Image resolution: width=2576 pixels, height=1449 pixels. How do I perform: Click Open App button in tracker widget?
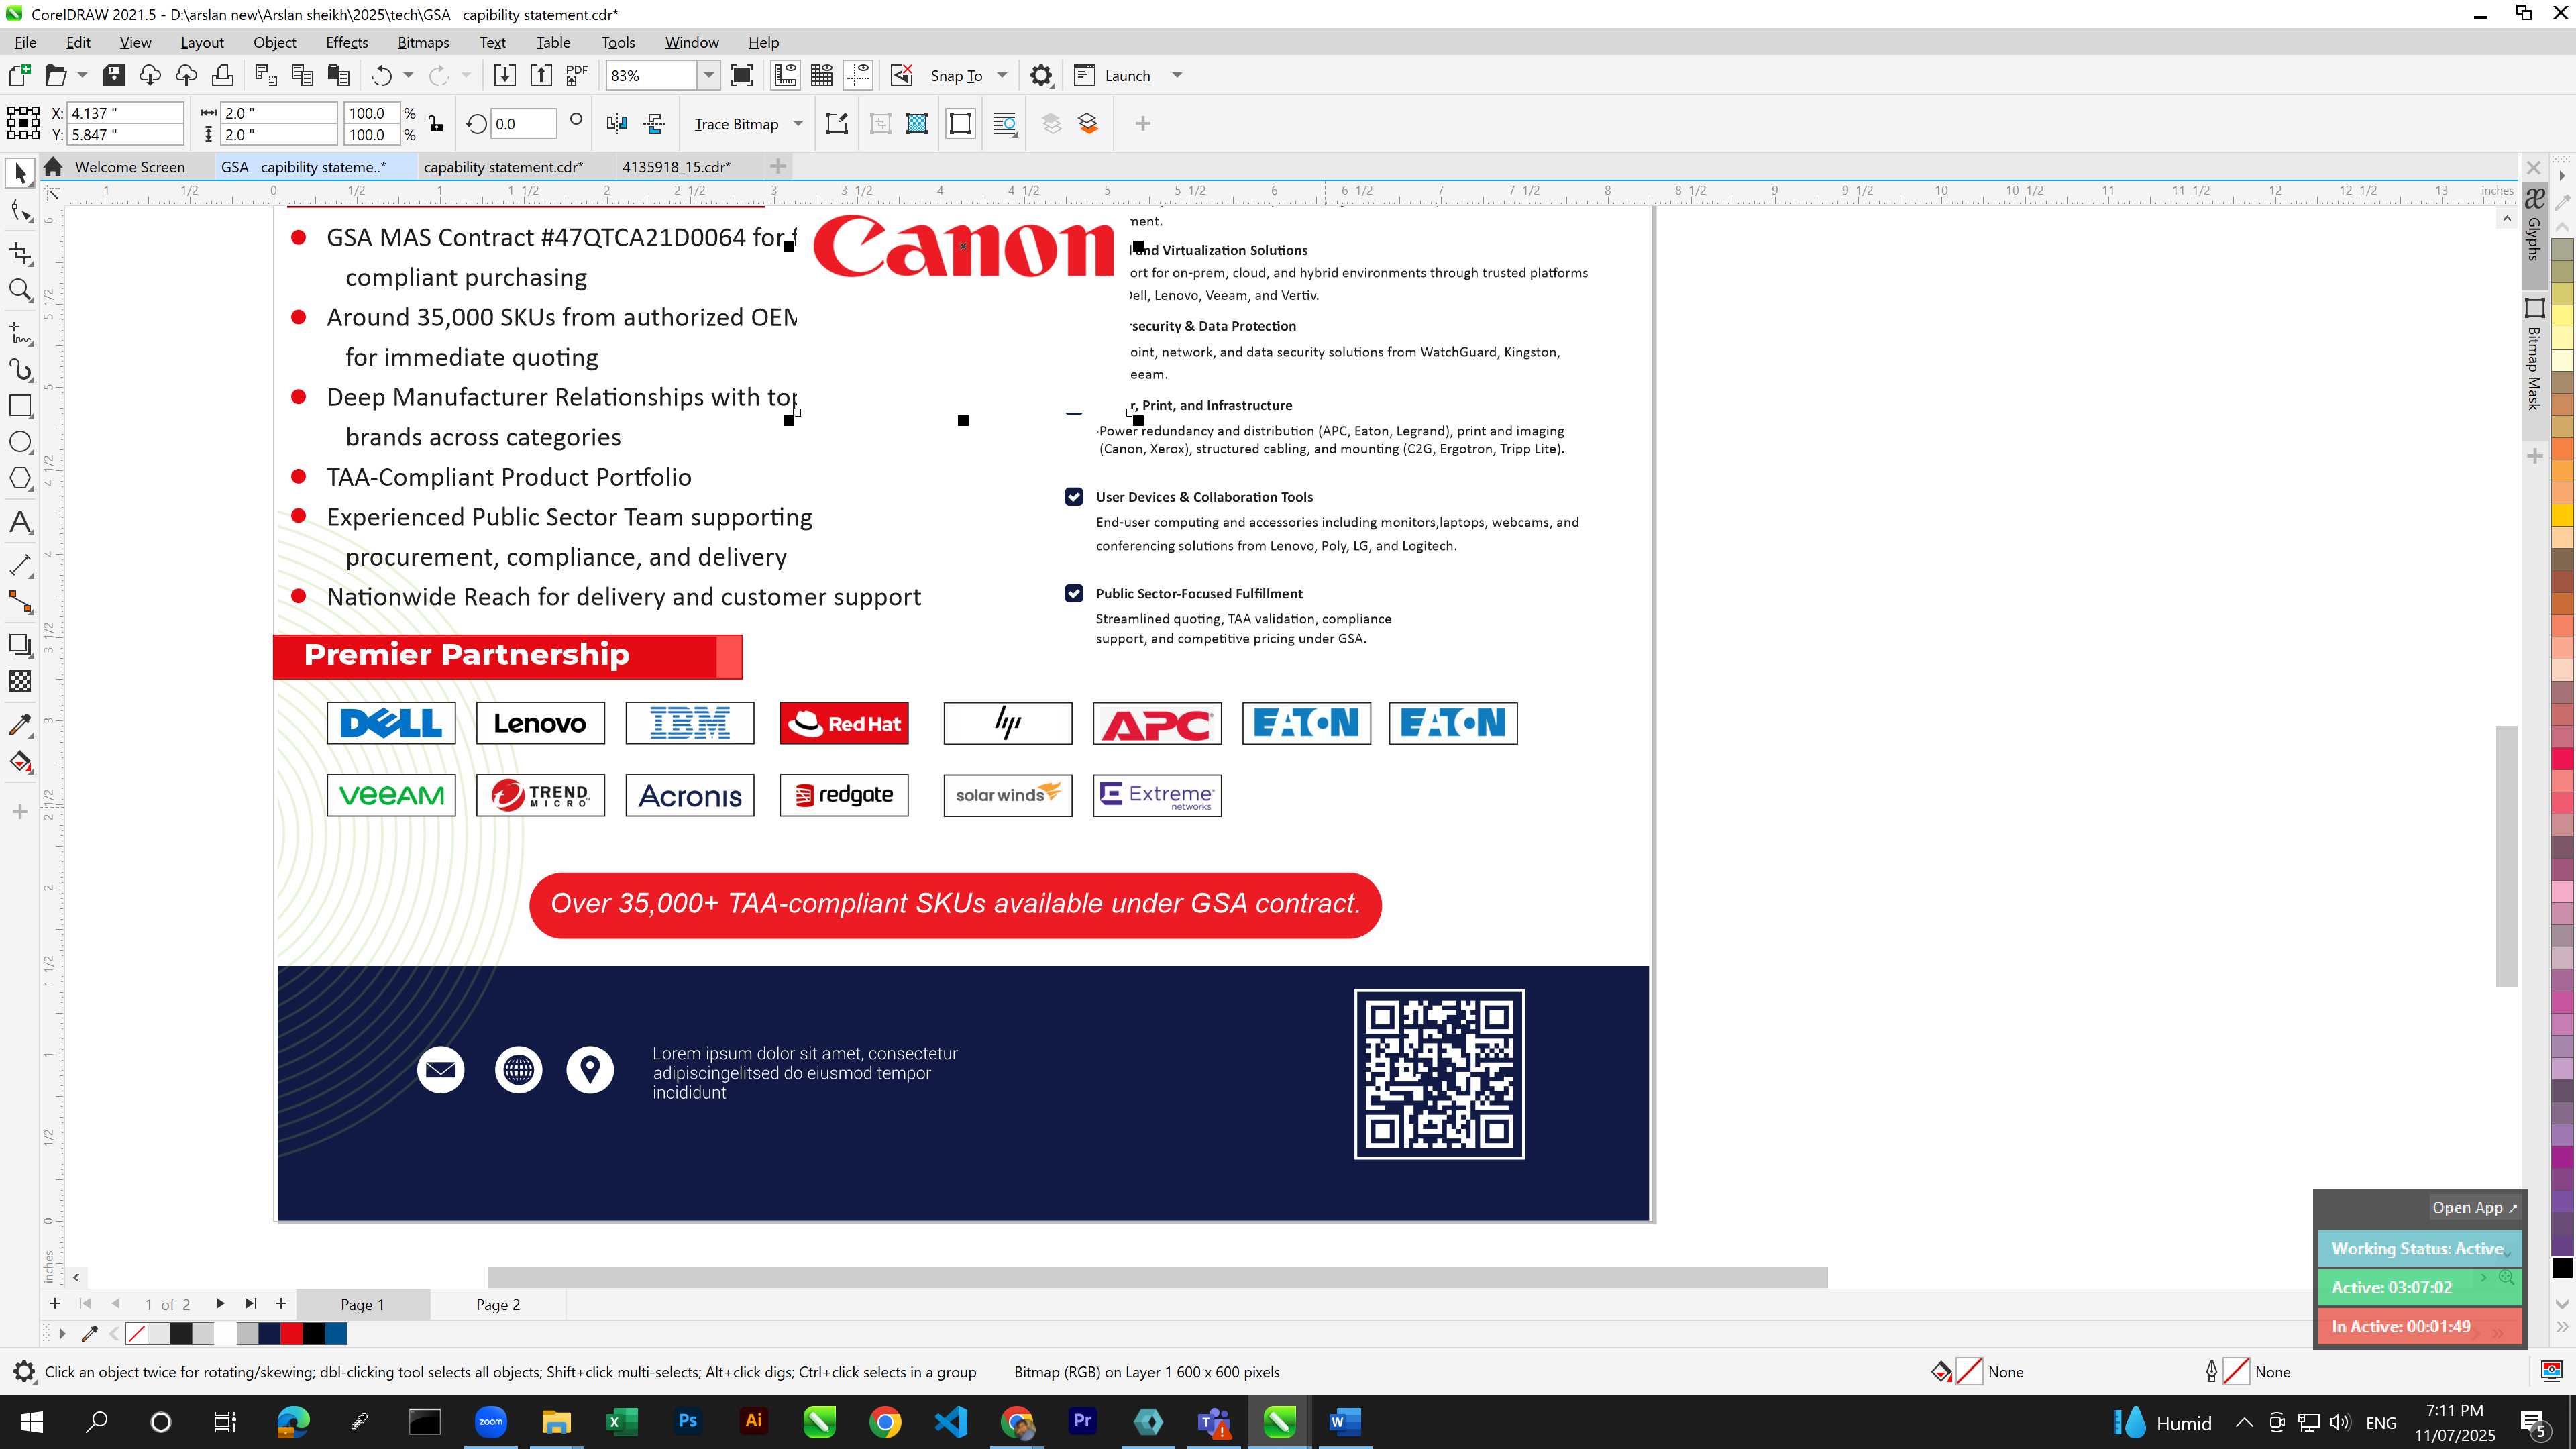point(2474,1208)
